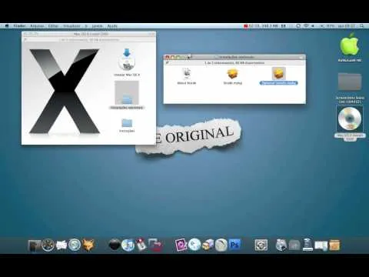Select the green apple desktop icon
369x277 pixels.
[350, 47]
